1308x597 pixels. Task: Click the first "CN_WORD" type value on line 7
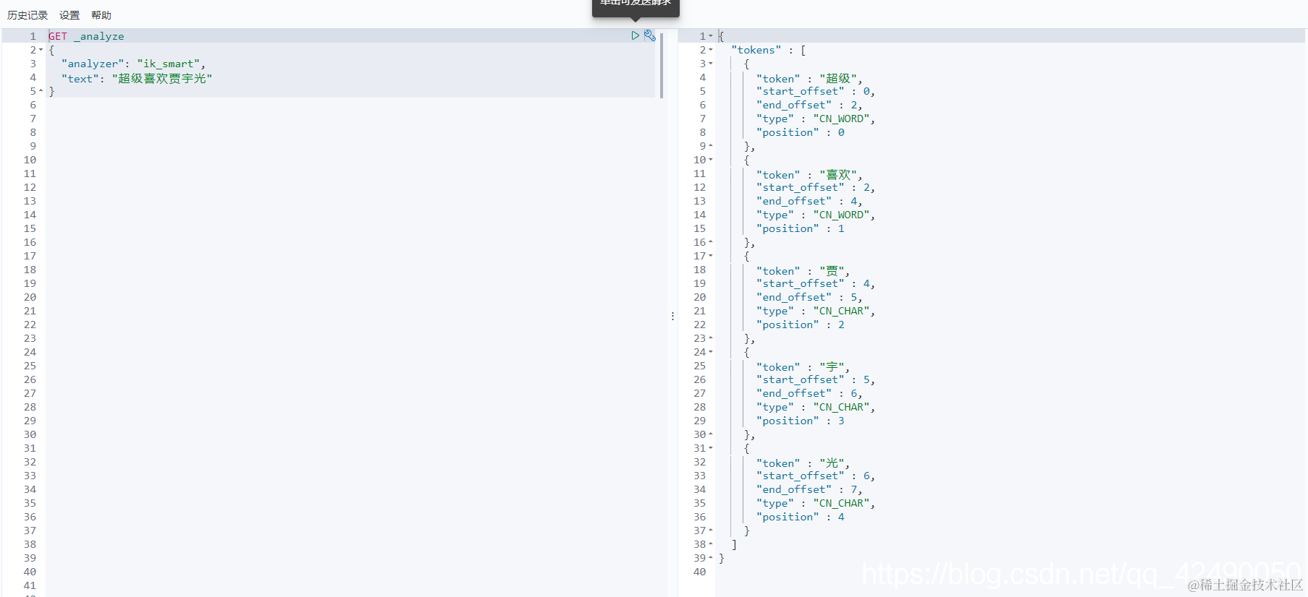click(x=841, y=119)
